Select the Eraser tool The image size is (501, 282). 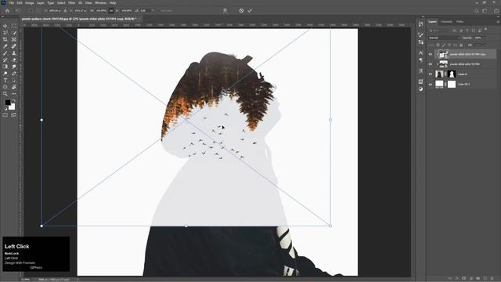click(14, 60)
